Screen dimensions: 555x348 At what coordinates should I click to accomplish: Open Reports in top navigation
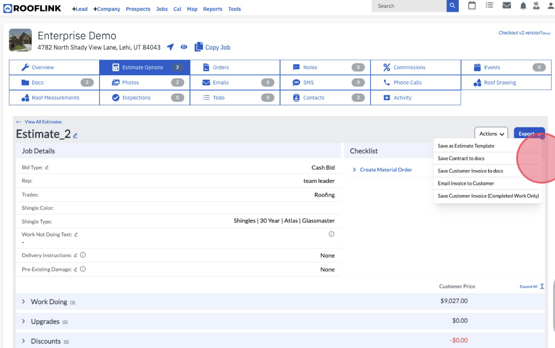213,9
